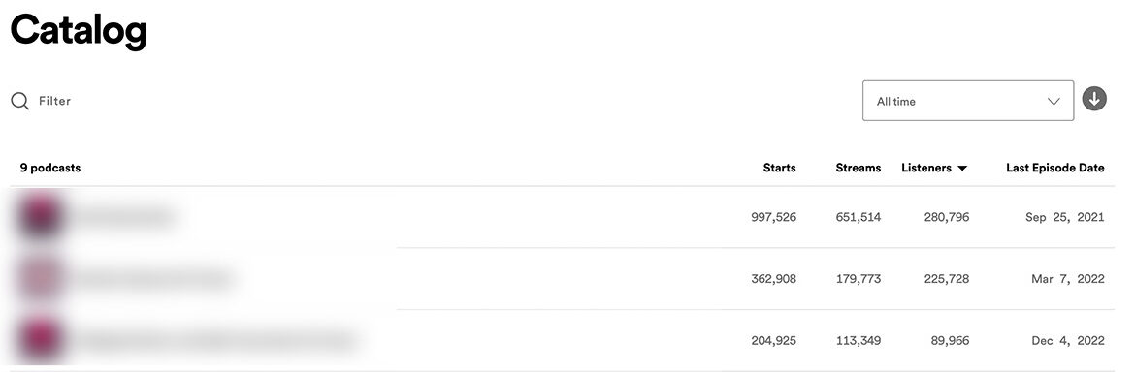Open the podcast row with 997,526 starts

pos(563,217)
